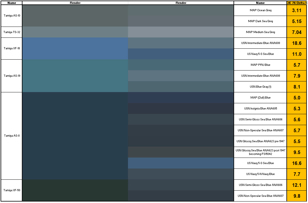
Task: Select the Tamiya AS-19 teal render swatch
Action: tap(75, 76)
